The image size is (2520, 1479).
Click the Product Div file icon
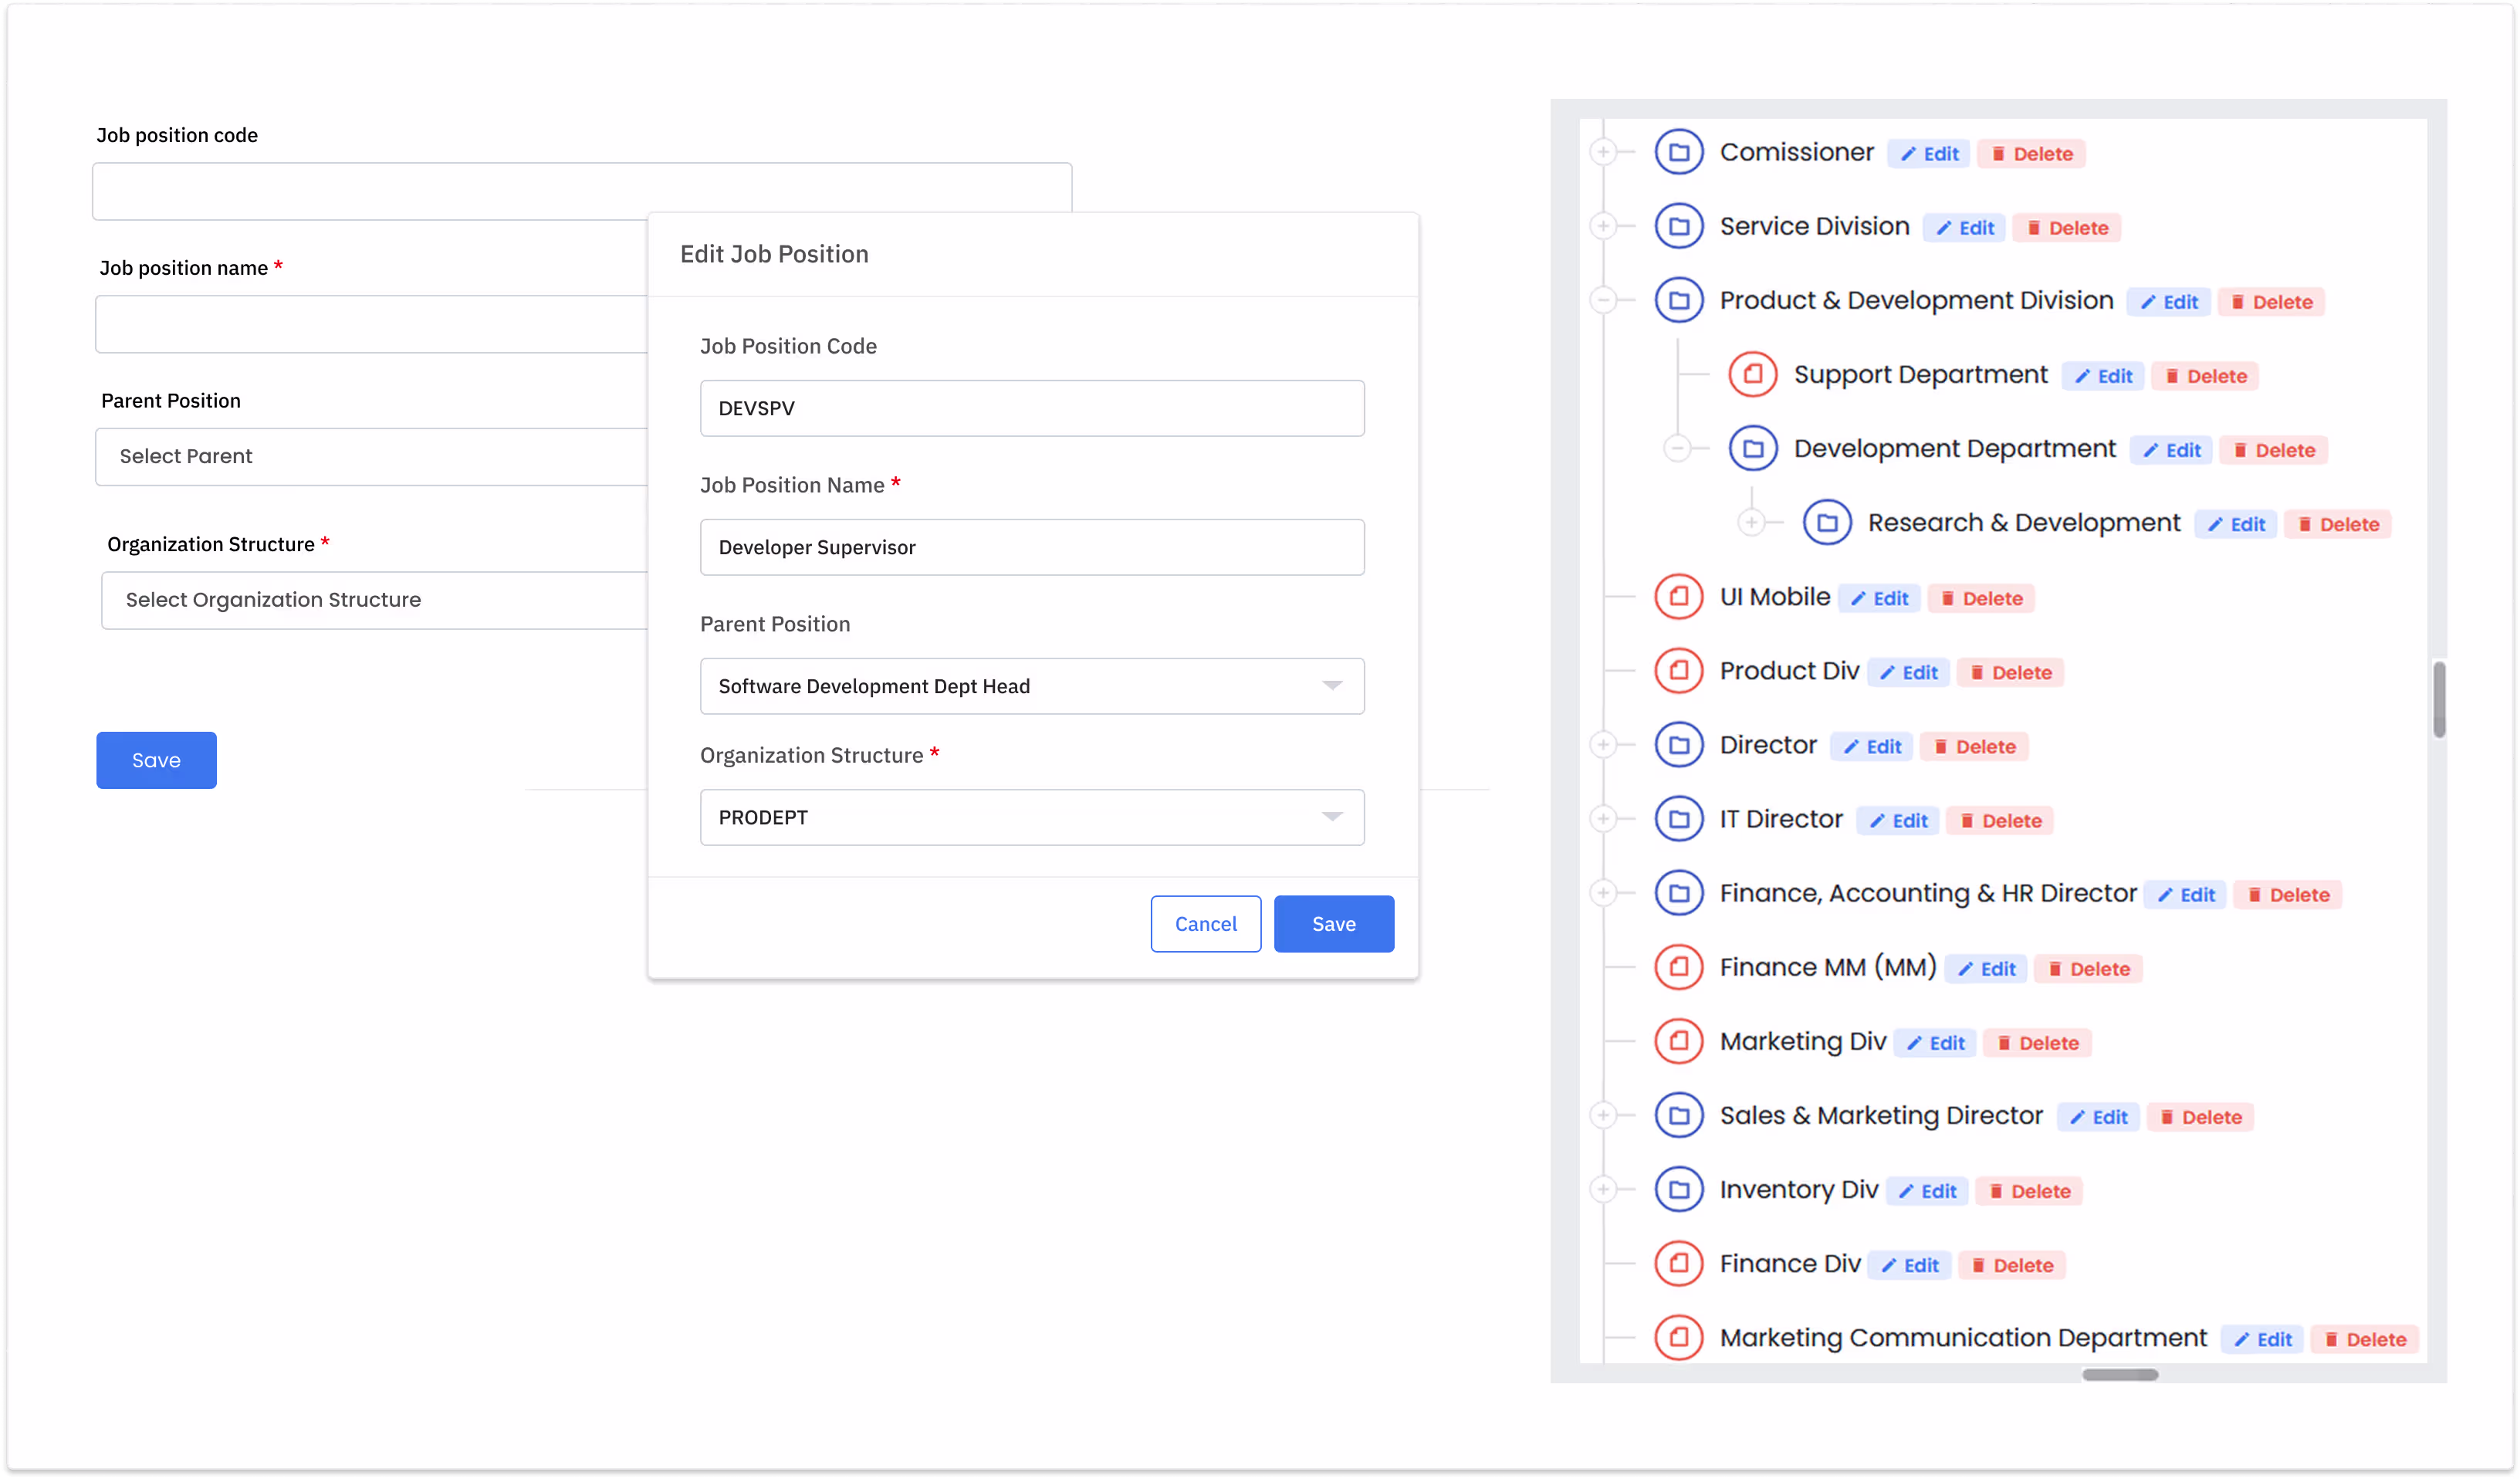[x=1679, y=671]
